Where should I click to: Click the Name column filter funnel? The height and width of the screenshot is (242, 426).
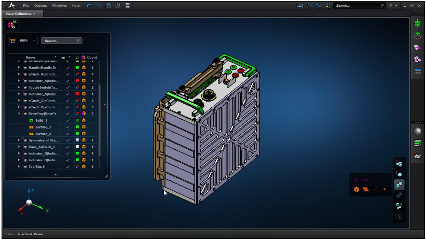pos(56,57)
